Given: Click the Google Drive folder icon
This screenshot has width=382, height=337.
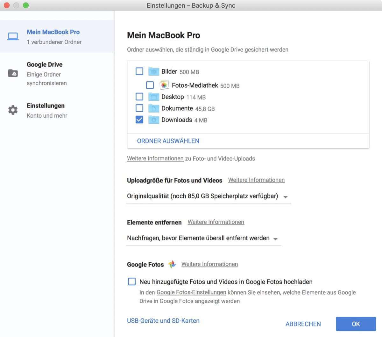Looking at the screenshot, I should coord(13,73).
